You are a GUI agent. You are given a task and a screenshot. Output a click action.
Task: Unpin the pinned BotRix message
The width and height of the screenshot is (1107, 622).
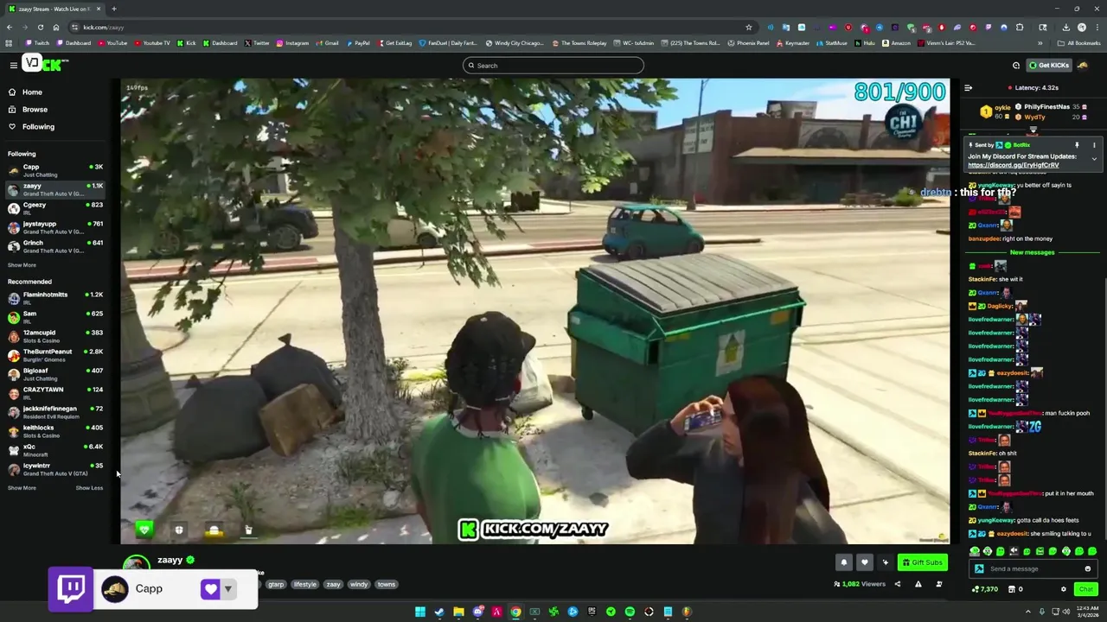(1077, 145)
